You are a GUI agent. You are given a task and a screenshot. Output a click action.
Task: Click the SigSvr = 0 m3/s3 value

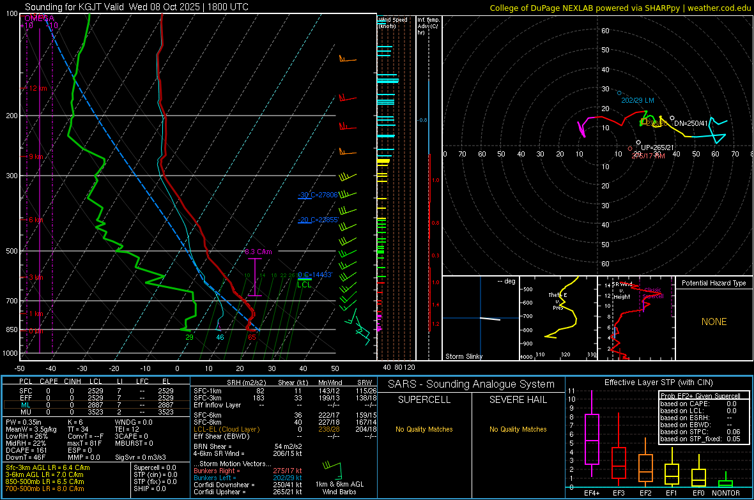tap(141, 458)
